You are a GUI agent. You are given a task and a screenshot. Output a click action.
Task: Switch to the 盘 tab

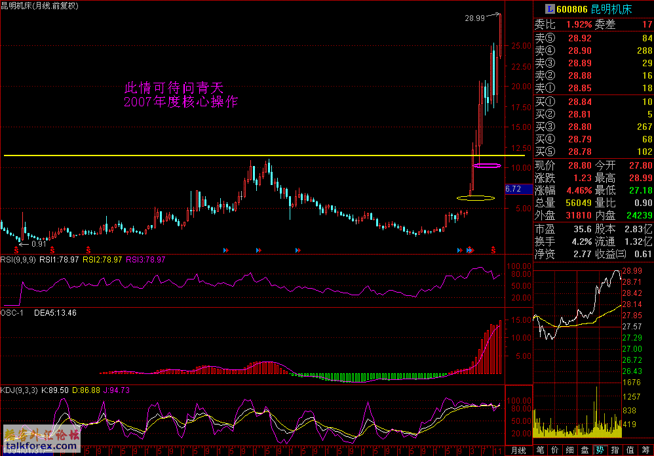(585, 450)
